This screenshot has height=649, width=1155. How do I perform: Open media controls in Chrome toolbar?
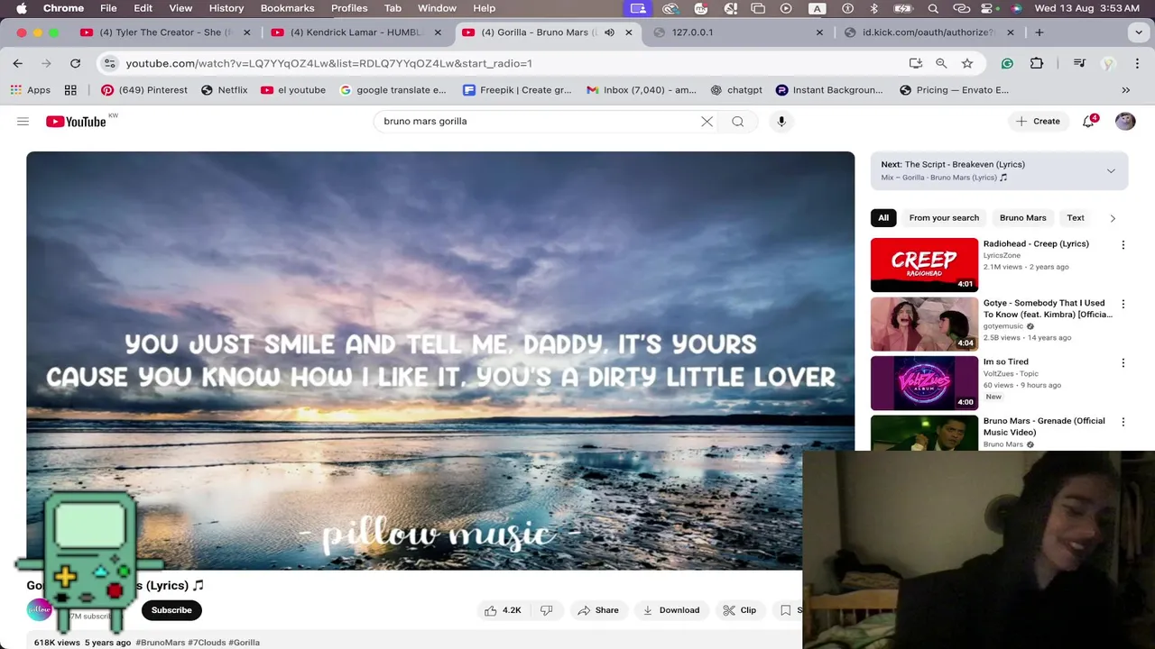point(1079,63)
